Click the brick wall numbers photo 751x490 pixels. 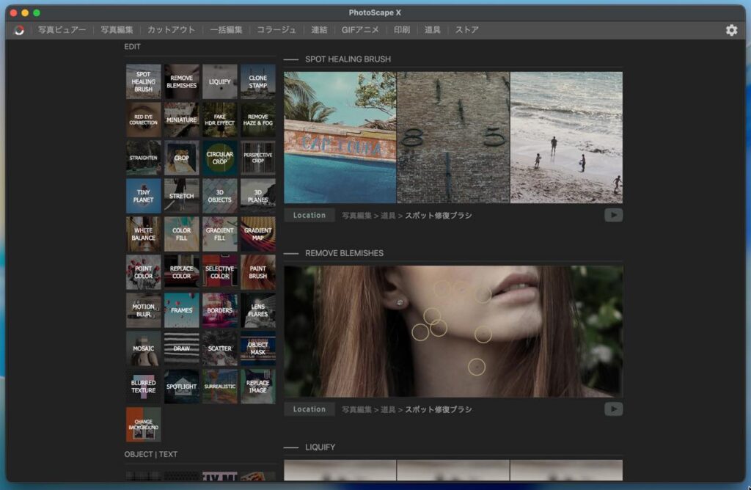click(453, 137)
